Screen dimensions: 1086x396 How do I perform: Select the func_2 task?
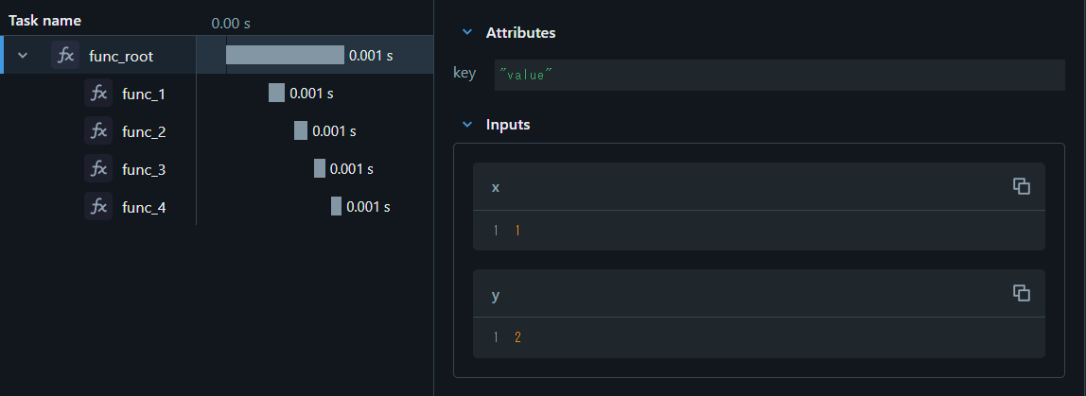click(144, 131)
